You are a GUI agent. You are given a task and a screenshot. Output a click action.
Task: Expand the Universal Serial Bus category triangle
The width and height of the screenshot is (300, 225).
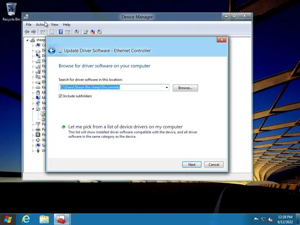coord(33,151)
